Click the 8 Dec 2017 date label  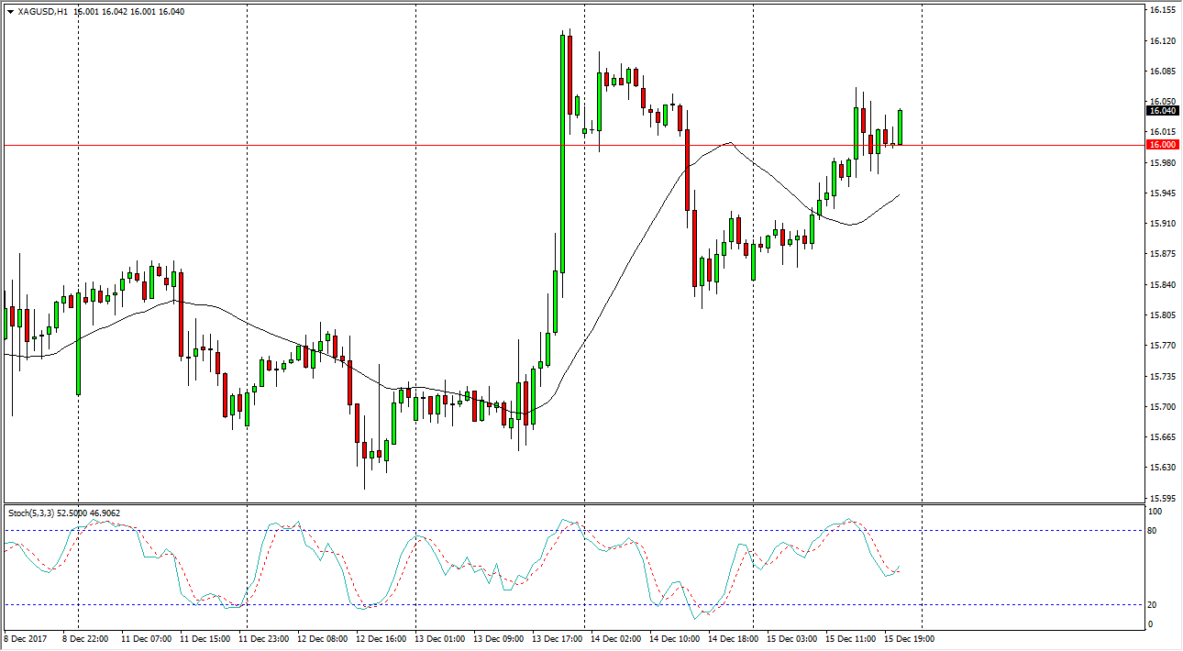(x=28, y=638)
